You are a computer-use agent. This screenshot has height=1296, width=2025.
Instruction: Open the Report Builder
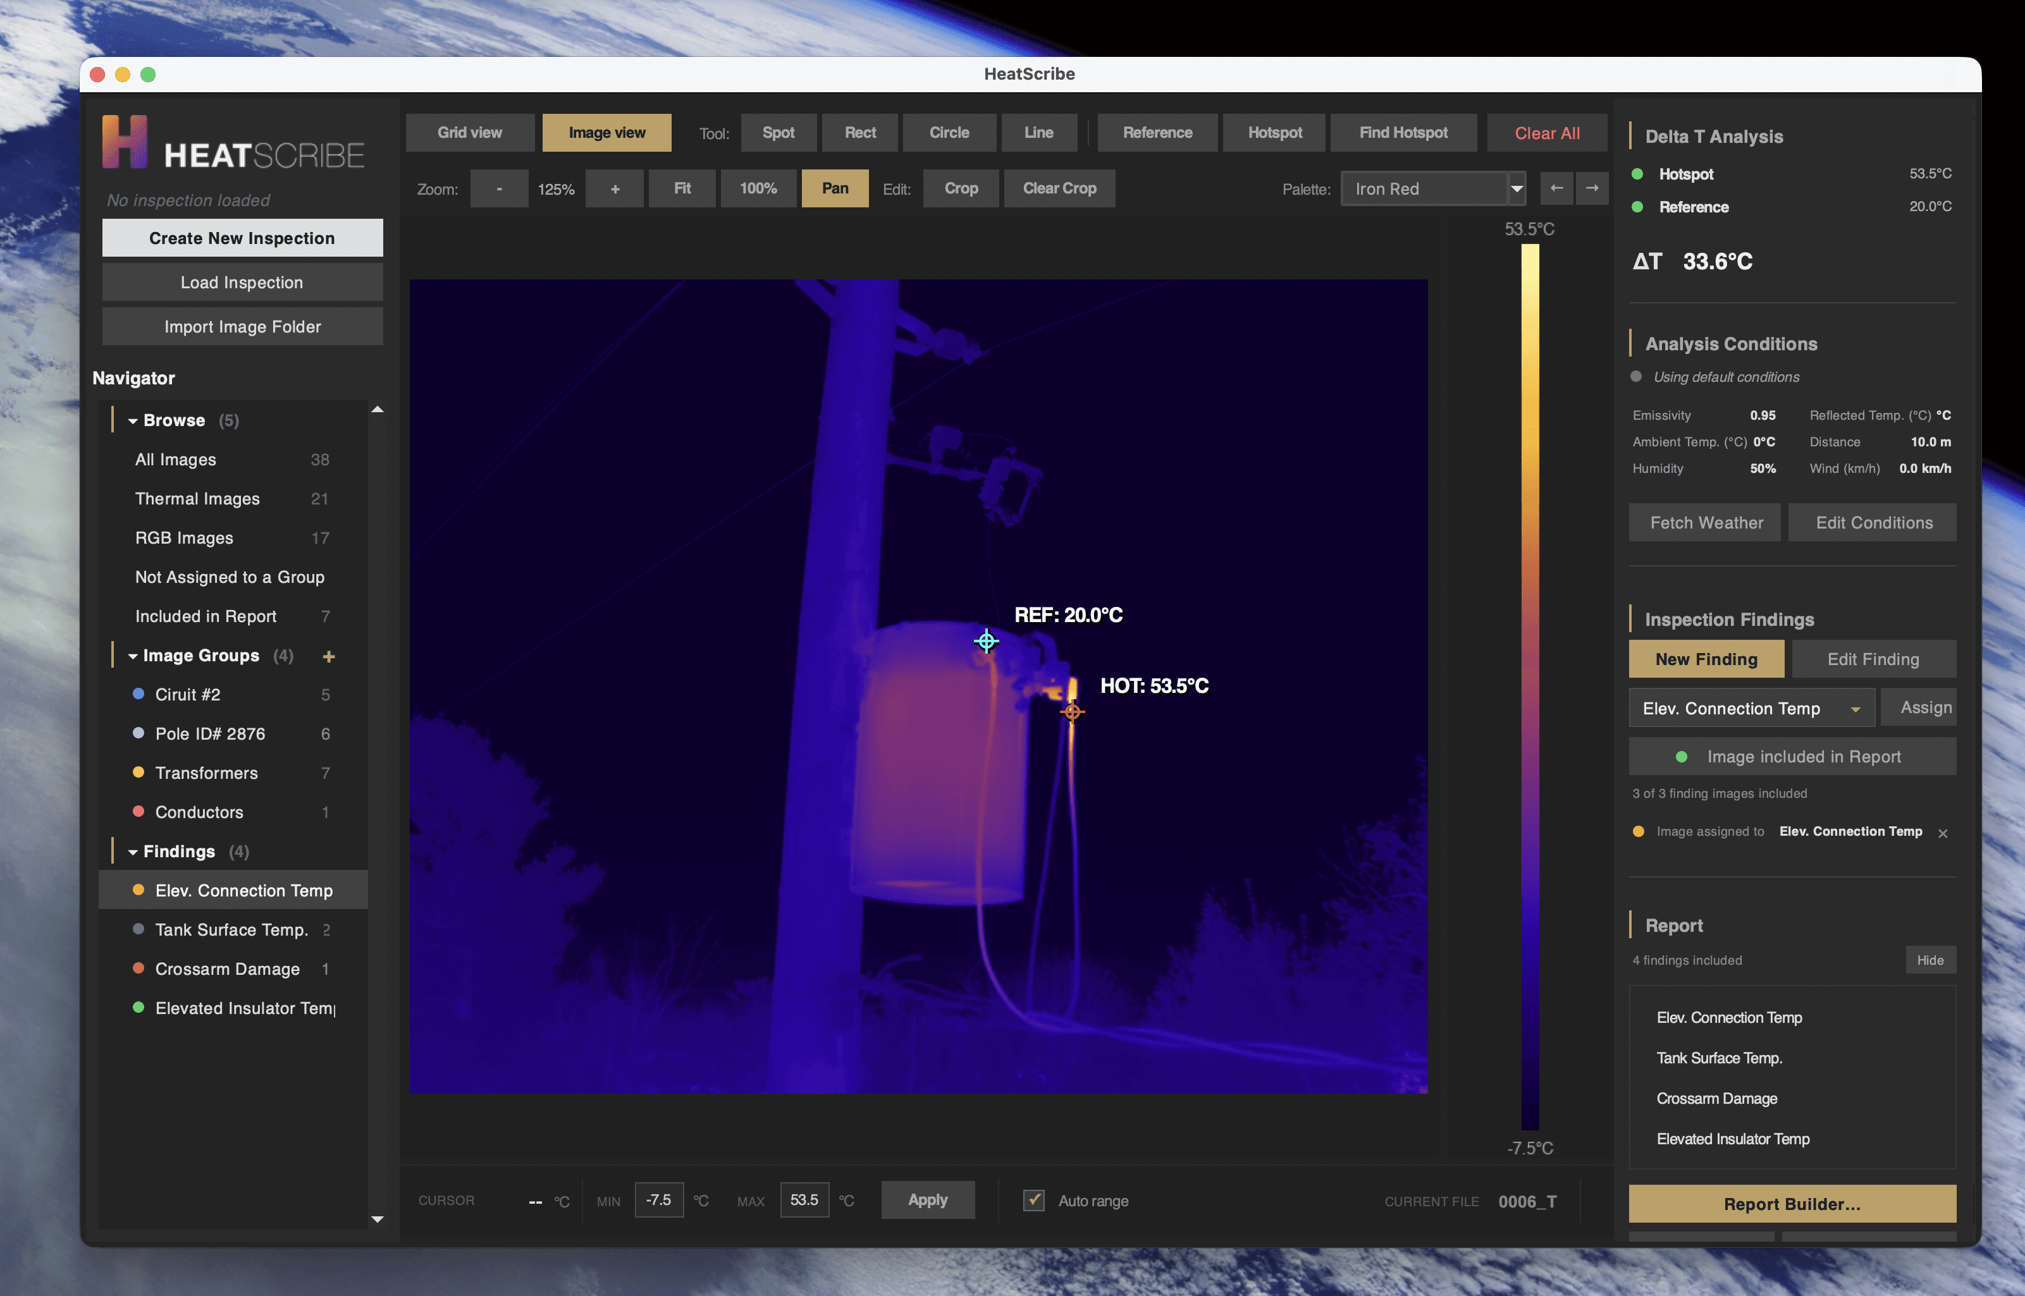1792,1204
